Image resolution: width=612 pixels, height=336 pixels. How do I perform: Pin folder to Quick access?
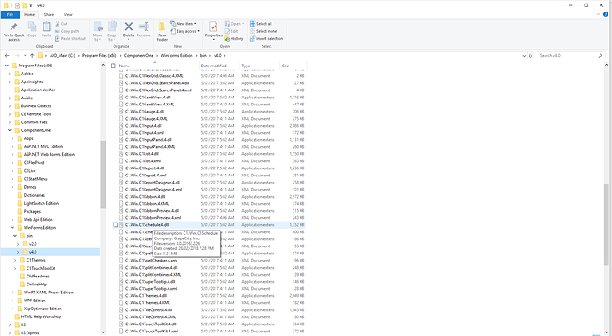(13, 31)
